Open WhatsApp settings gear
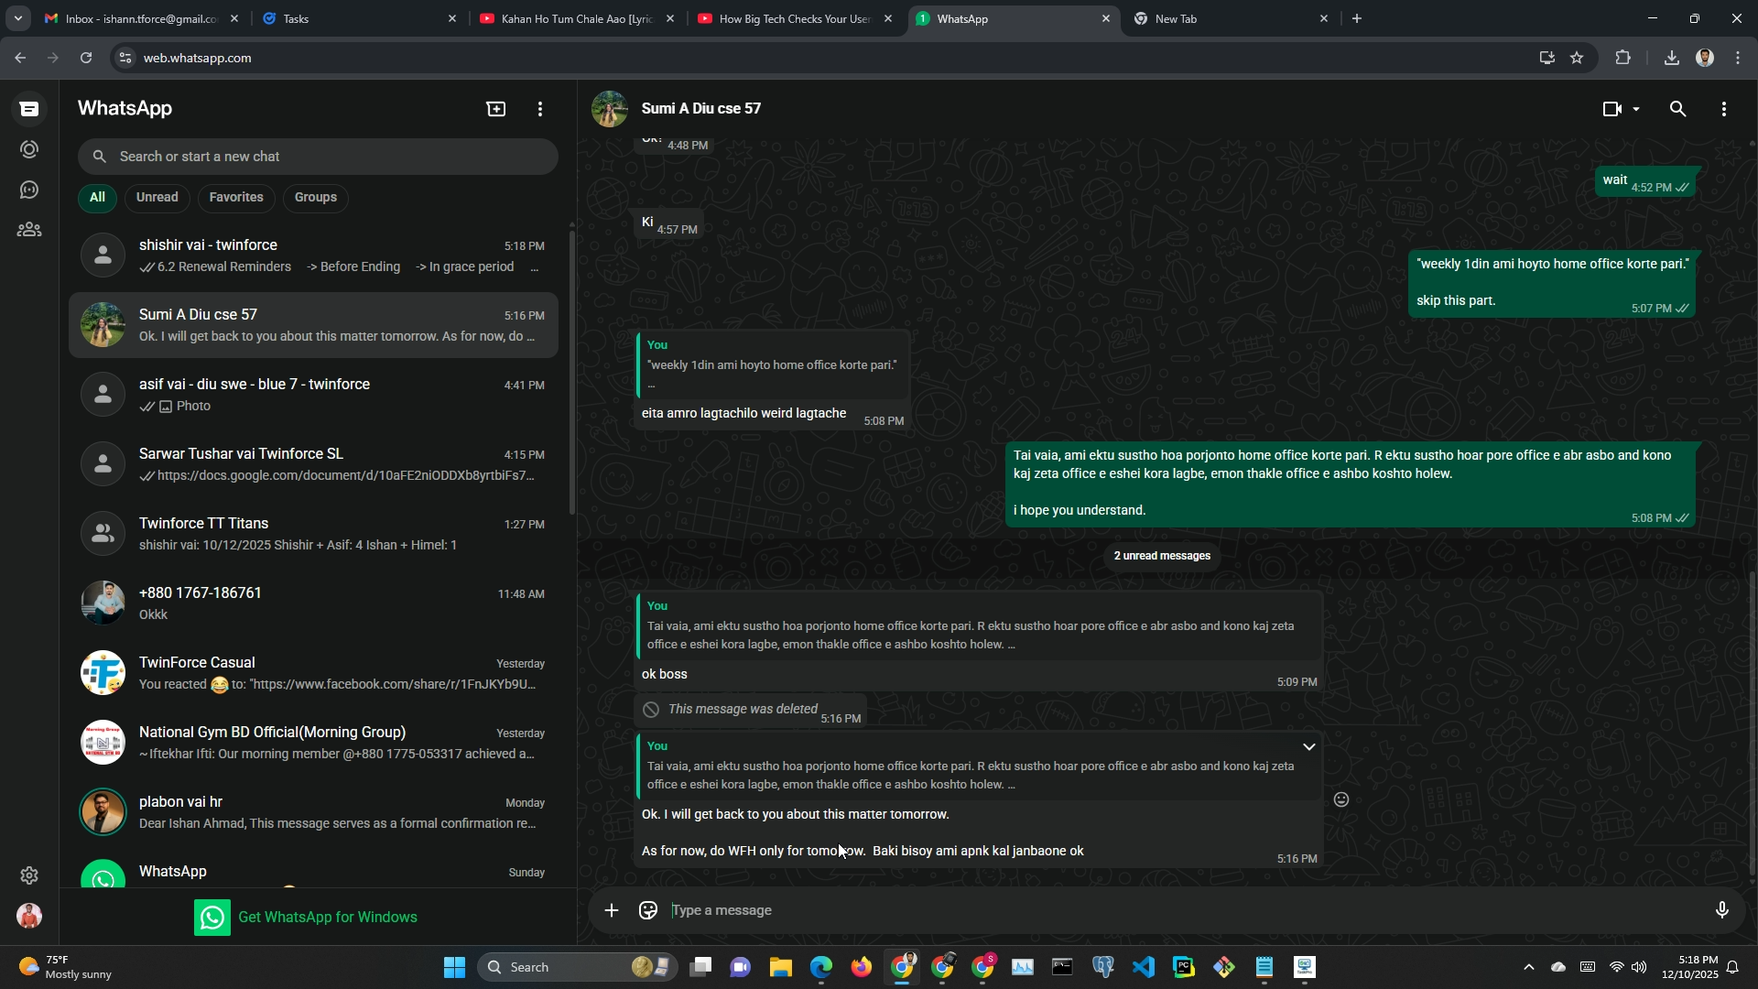1758x989 pixels. [29, 875]
